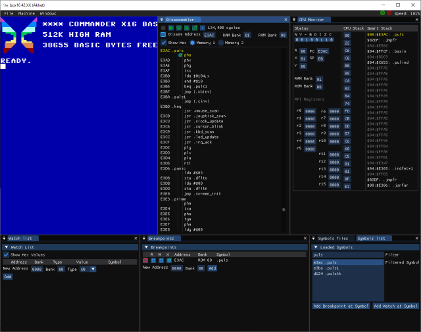Click the r0 API register value field
The image size is (421, 332).
310,111
